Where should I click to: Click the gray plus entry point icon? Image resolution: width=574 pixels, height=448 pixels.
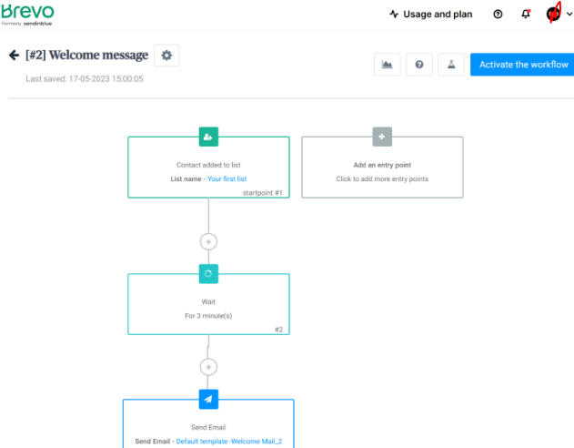point(382,137)
